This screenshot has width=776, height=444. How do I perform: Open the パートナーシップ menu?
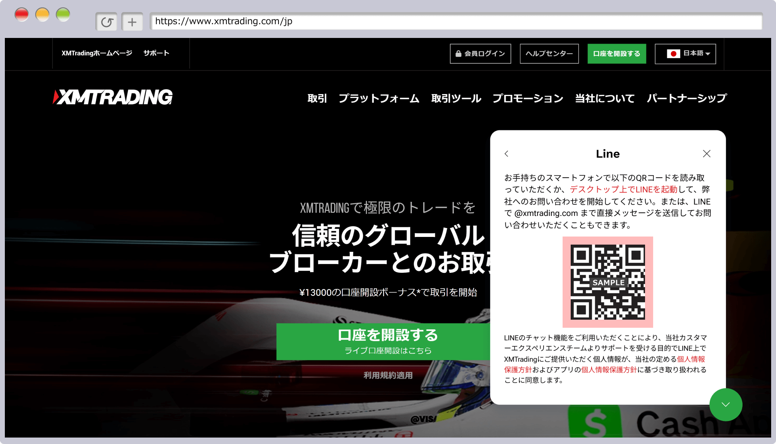click(x=687, y=98)
